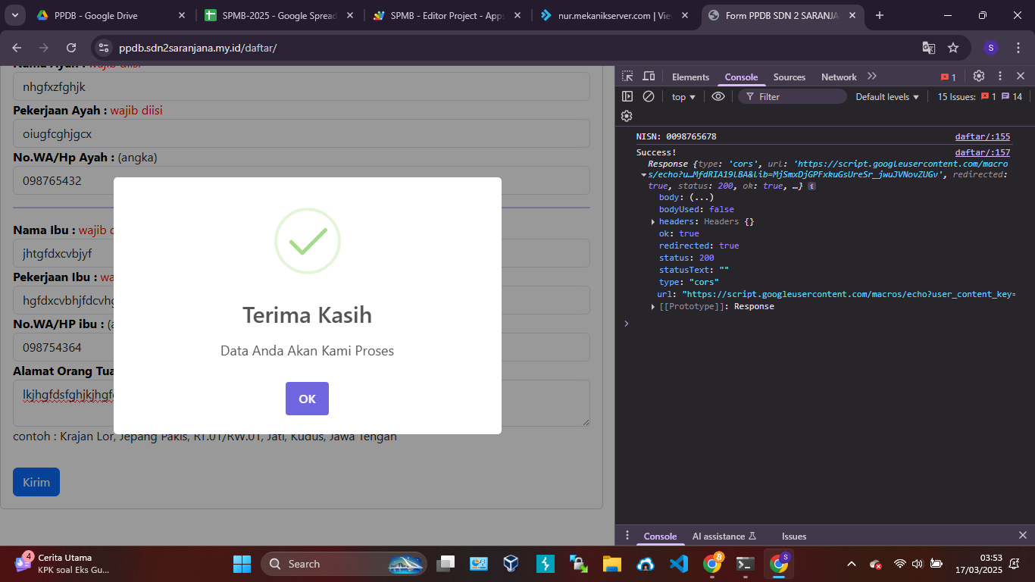Switch to the PPDB - Google Drive tab
This screenshot has width=1035, height=582.
pos(111,15)
